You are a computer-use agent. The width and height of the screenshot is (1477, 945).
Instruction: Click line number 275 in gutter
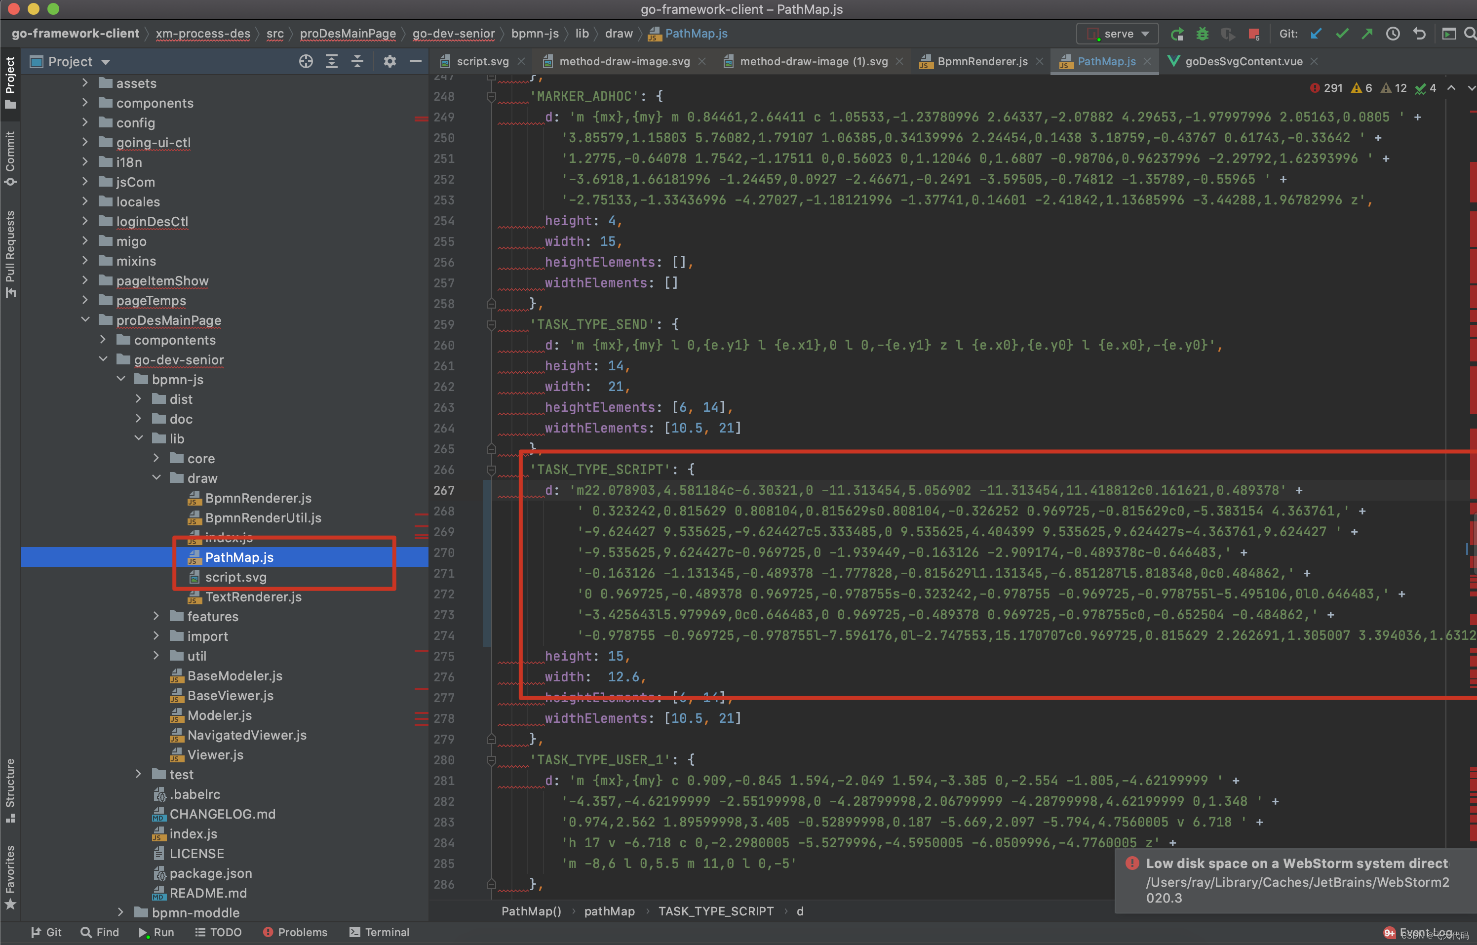coord(444,656)
